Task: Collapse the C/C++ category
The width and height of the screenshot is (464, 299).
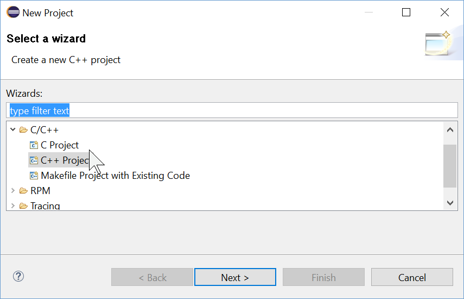Action: click(x=12, y=129)
